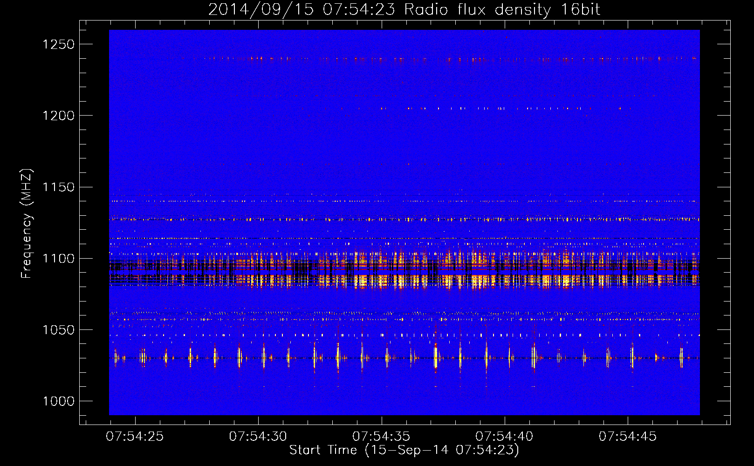This screenshot has height=466, width=754.
Task: Click the 07:54:45 time tick label
Action: pos(628,436)
